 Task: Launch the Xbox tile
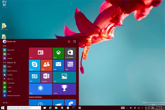pos(58,53)
